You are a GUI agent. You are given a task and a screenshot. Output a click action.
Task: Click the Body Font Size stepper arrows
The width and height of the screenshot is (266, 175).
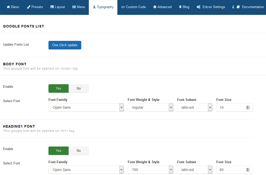(x=248, y=107)
